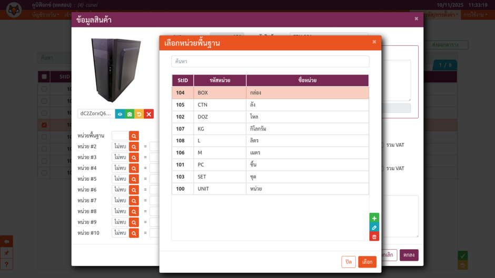The width and height of the screenshot is (495, 278).
Task: Open search for หน่วยพื้นฐาน base unit
Action: pos(134,136)
